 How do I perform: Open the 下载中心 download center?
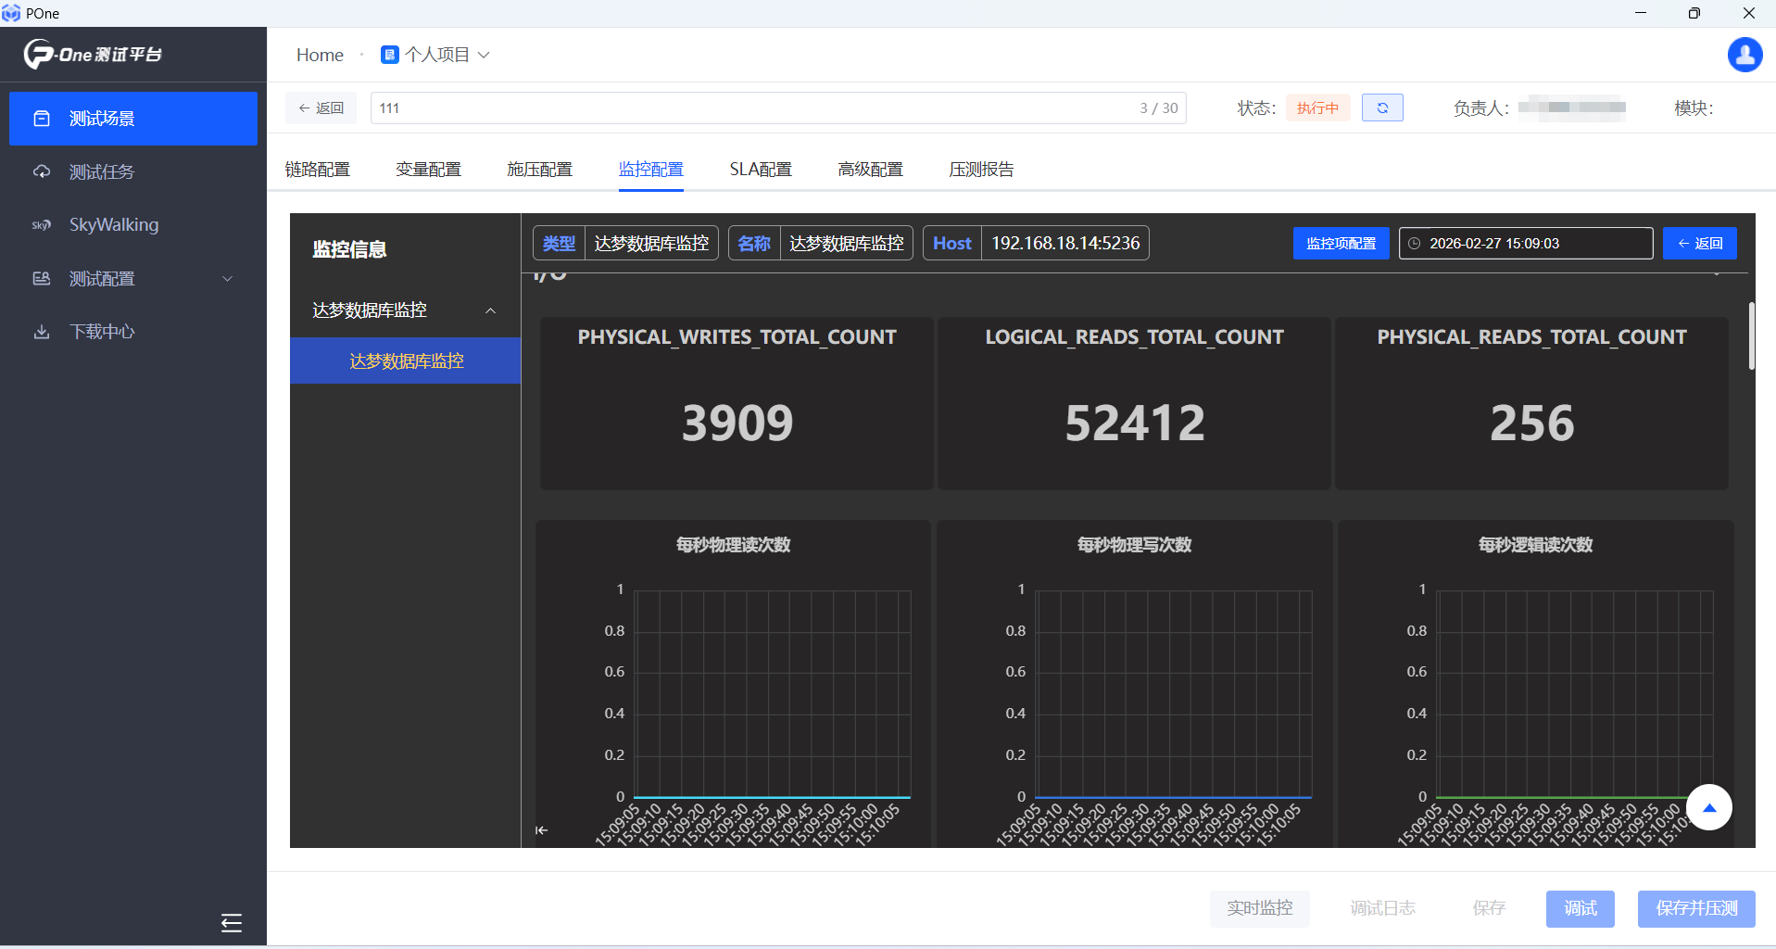(102, 332)
